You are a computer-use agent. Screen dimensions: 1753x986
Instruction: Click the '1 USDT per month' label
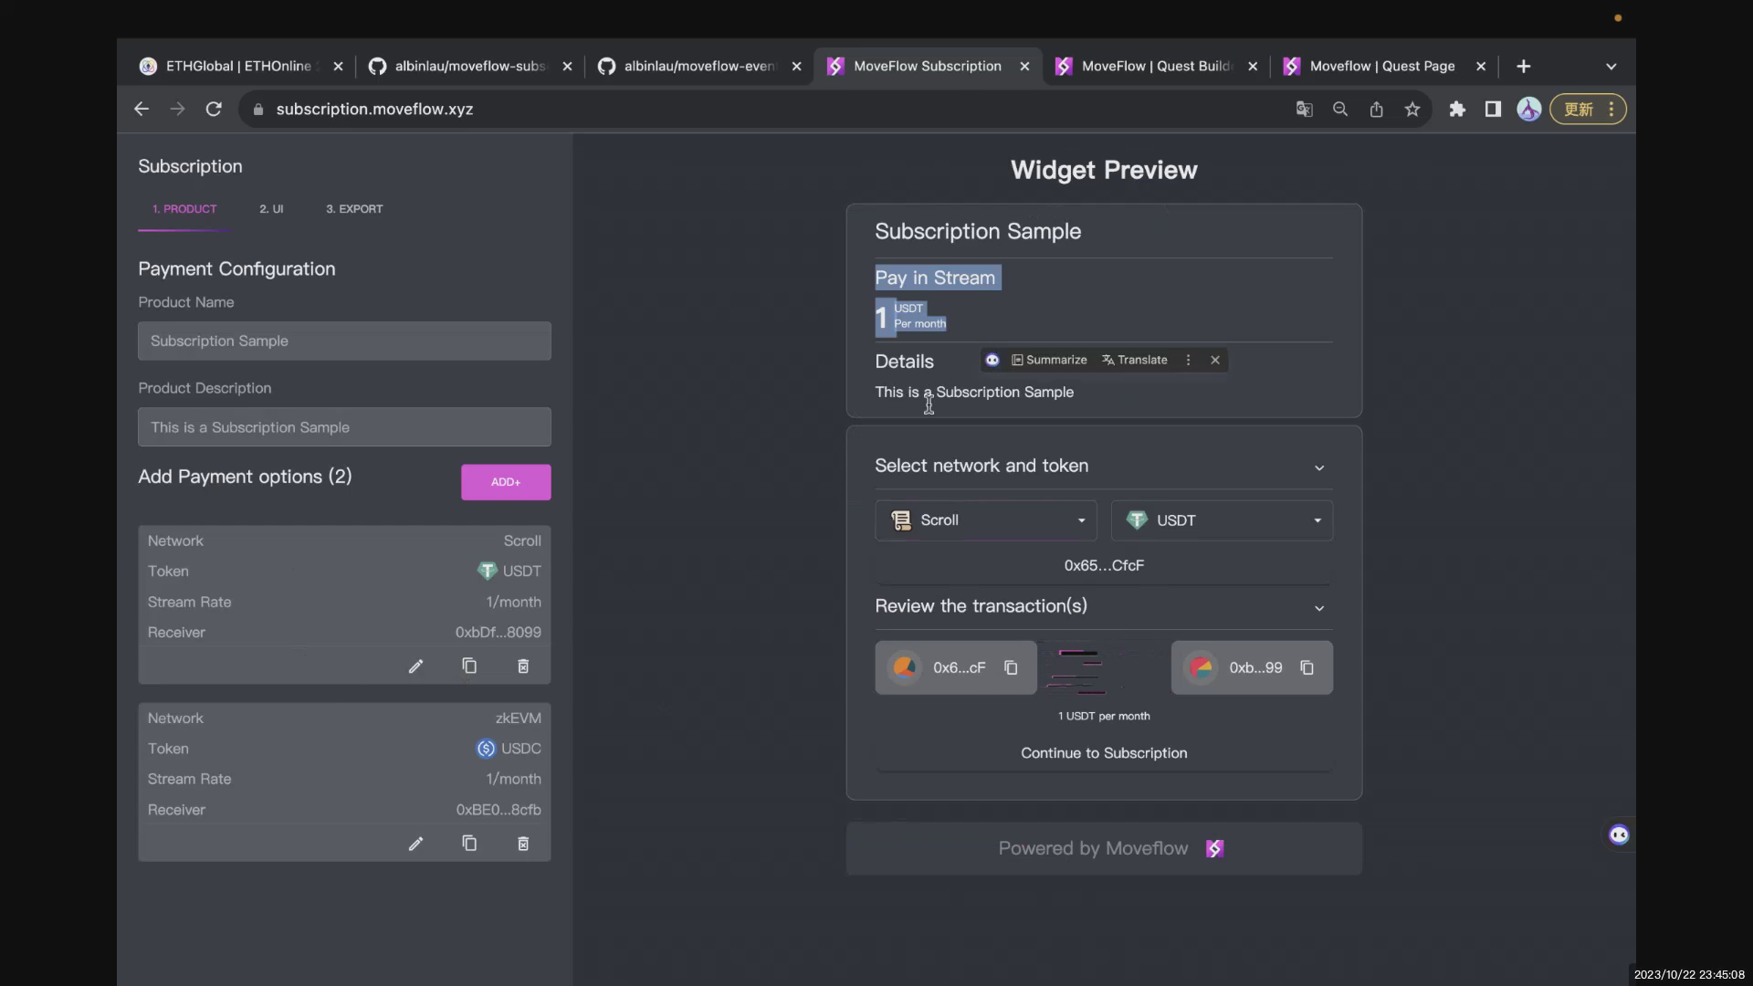coord(1104,717)
